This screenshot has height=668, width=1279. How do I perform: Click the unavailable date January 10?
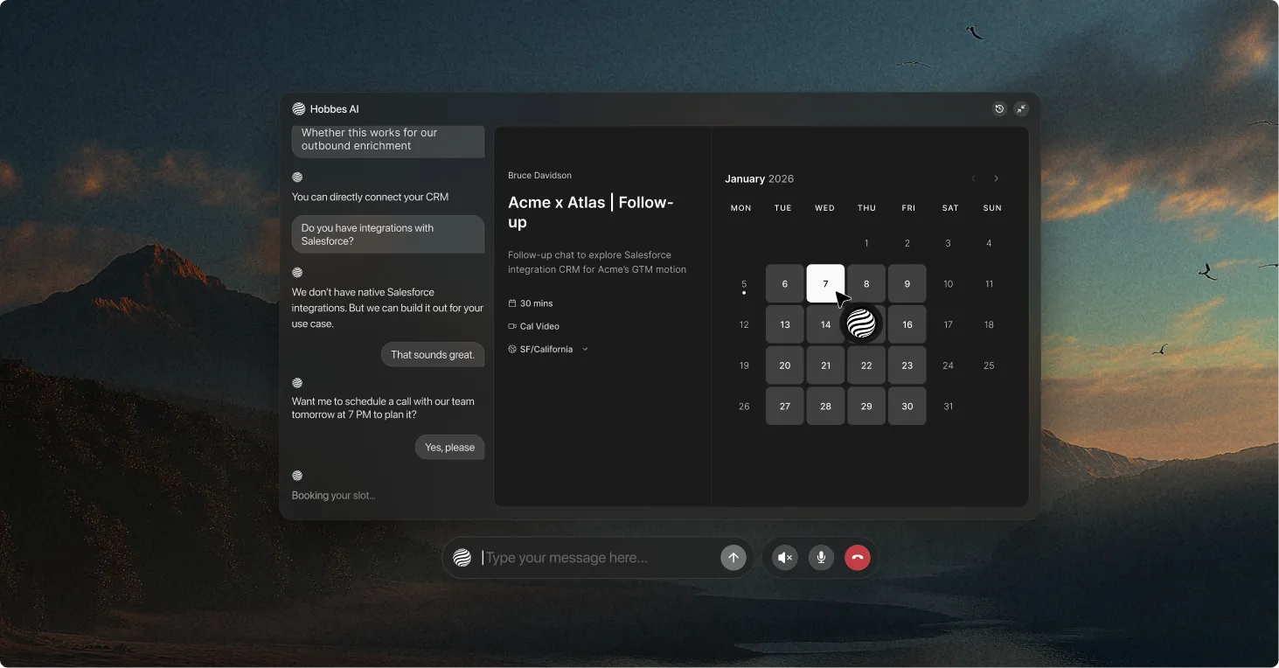click(x=948, y=283)
